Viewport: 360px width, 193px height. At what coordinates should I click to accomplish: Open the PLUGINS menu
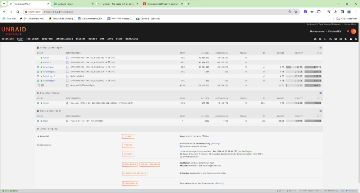tap(81, 39)
